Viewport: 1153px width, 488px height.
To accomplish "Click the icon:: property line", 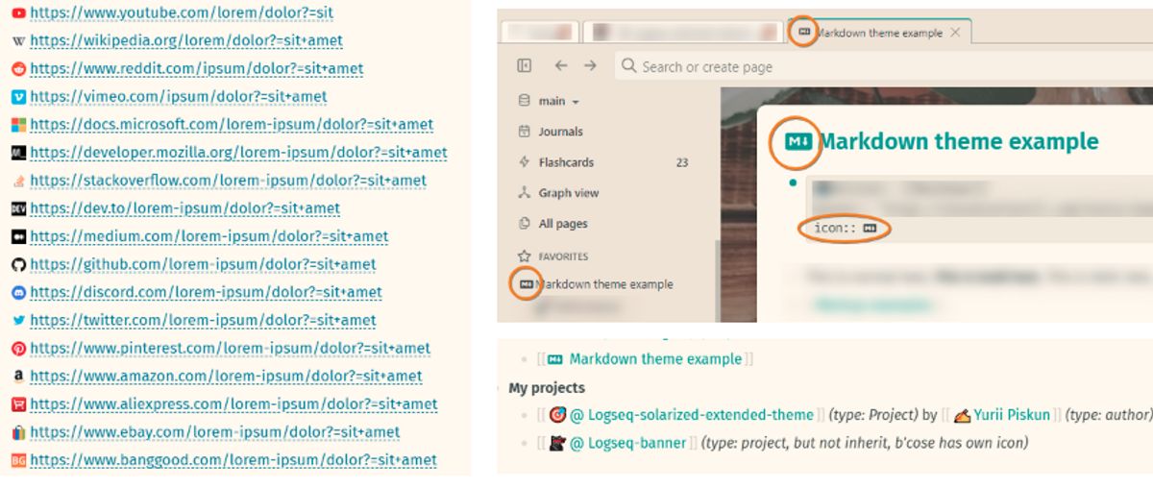I will 846,229.
